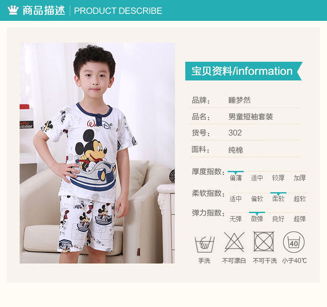The height and width of the screenshot is (307, 327).
Task: Click the 小于40℃ label
Action: pos(294,260)
